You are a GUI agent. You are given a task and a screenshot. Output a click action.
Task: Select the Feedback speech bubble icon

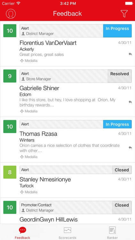pyautogui.click(x=22, y=230)
